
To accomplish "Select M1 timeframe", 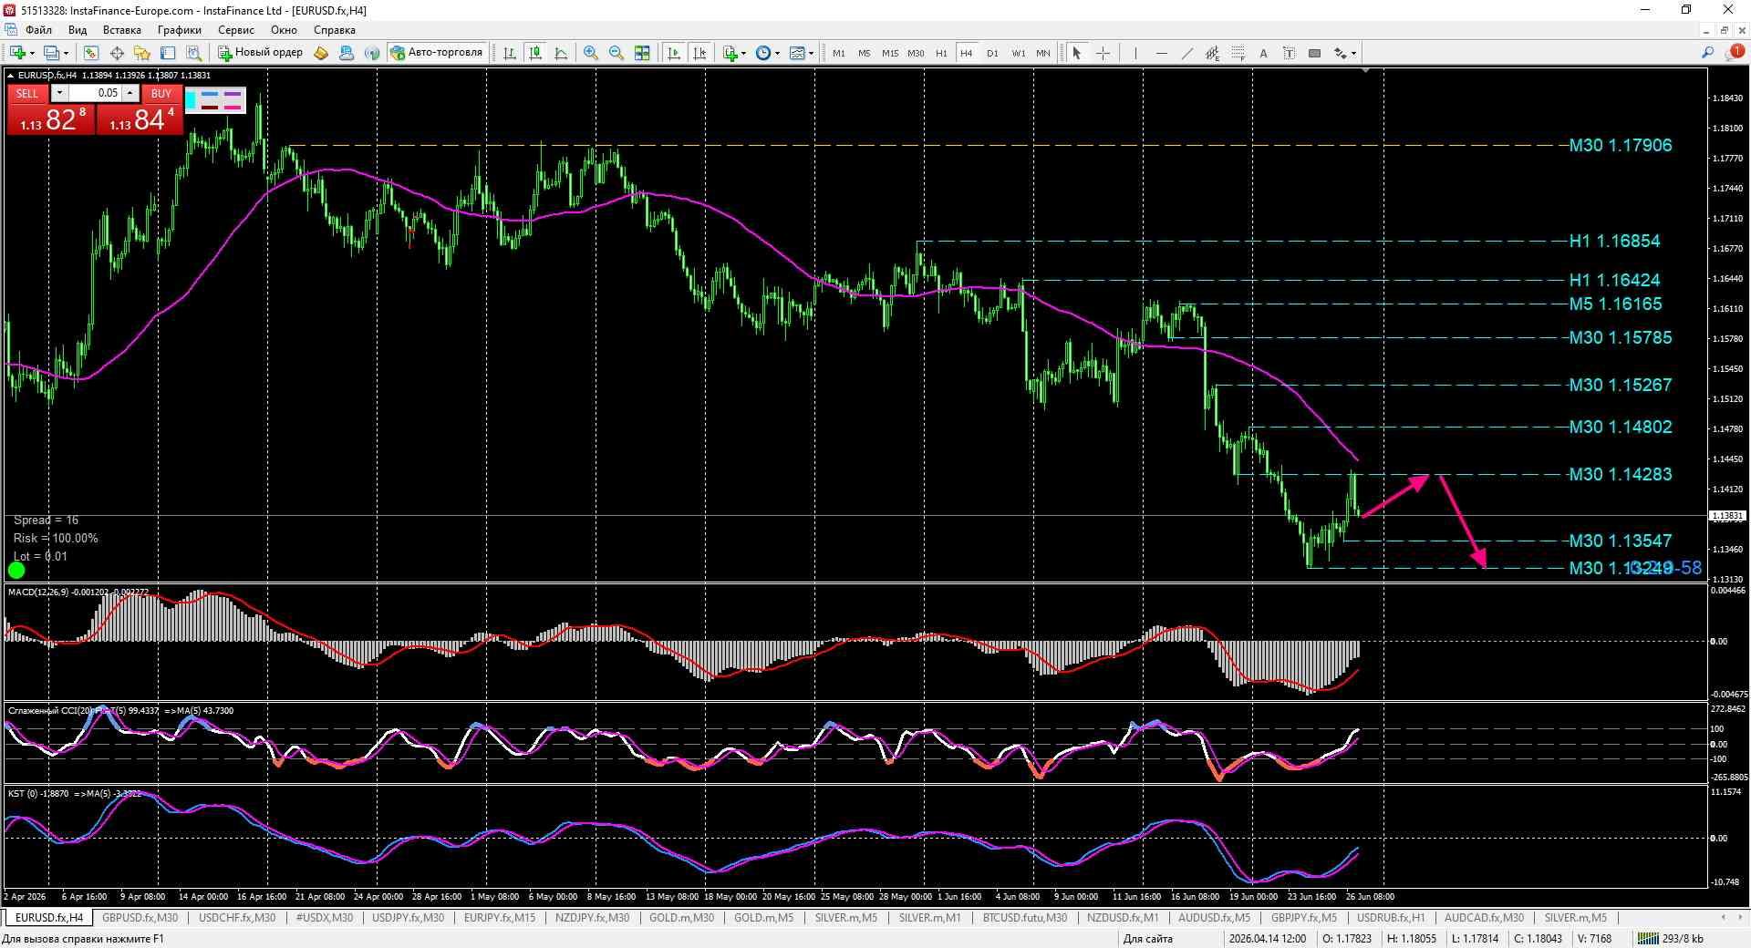I will click(839, 53).
